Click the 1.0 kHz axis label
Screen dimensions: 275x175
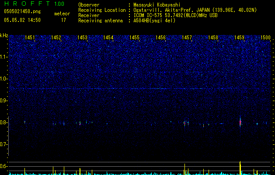[x=3, y=79]
